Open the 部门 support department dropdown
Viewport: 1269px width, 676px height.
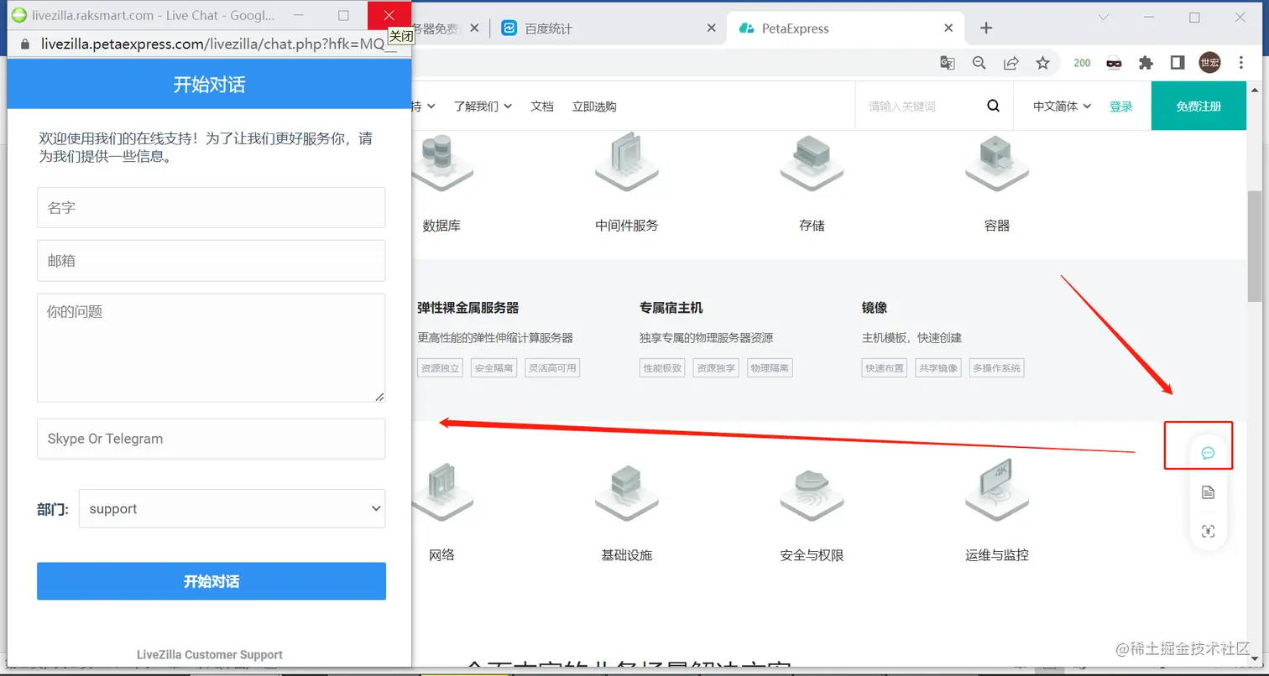tap(231, 508)
